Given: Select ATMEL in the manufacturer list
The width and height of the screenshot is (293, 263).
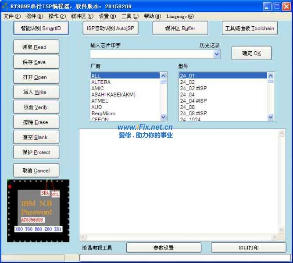Looking at the screenshot, I should tap(100, 101).
